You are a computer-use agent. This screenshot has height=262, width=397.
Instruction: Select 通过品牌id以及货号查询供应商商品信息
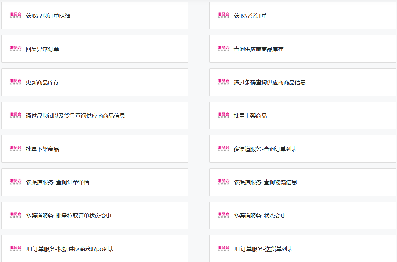(95, 116)
